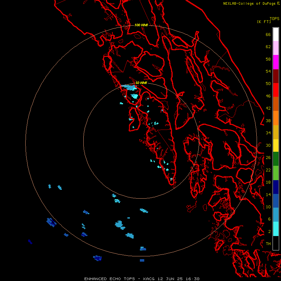Click the bright red legend swatch
Screen dimensions: 281x281
276,90
